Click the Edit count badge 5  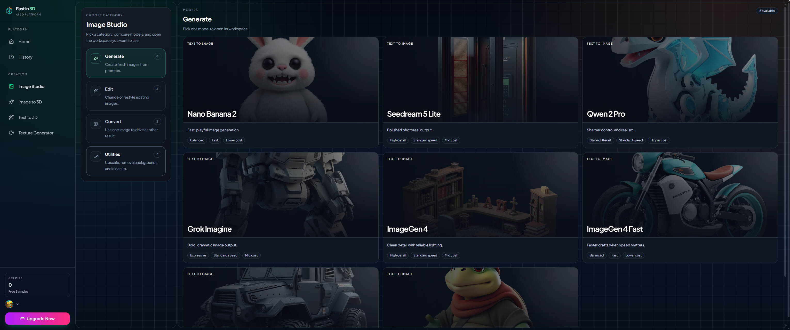(157, 89)
